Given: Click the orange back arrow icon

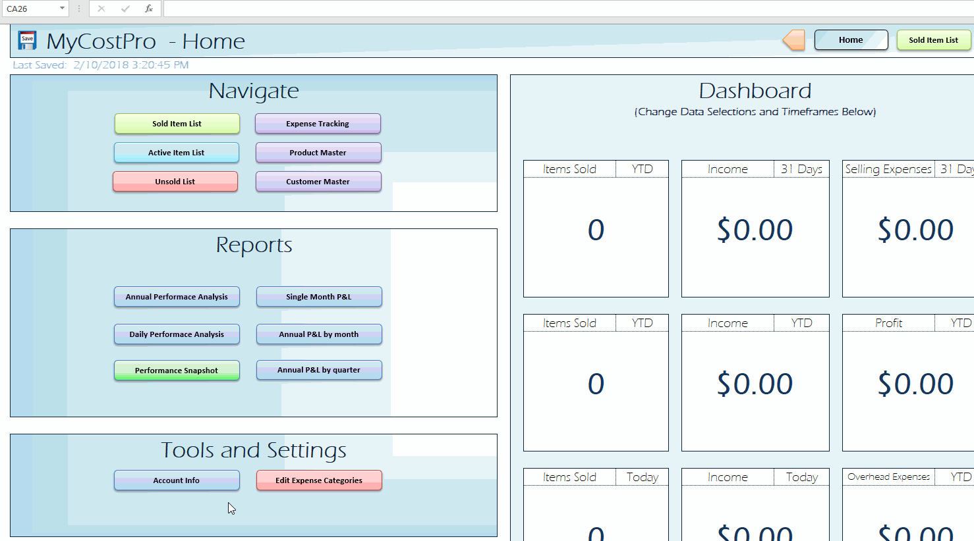Looking at the screenshot, I should 794,40.
